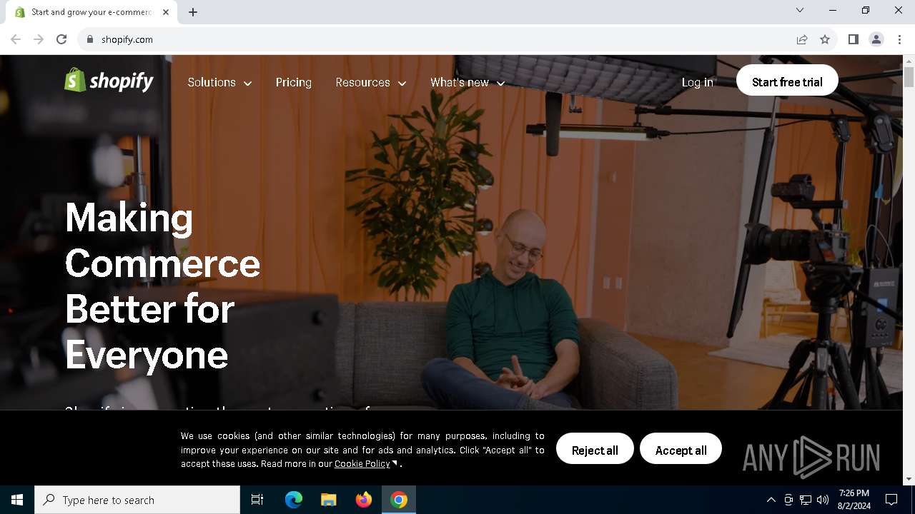
Task: Open a new browser tab
Action: click(x=193, y=12)
